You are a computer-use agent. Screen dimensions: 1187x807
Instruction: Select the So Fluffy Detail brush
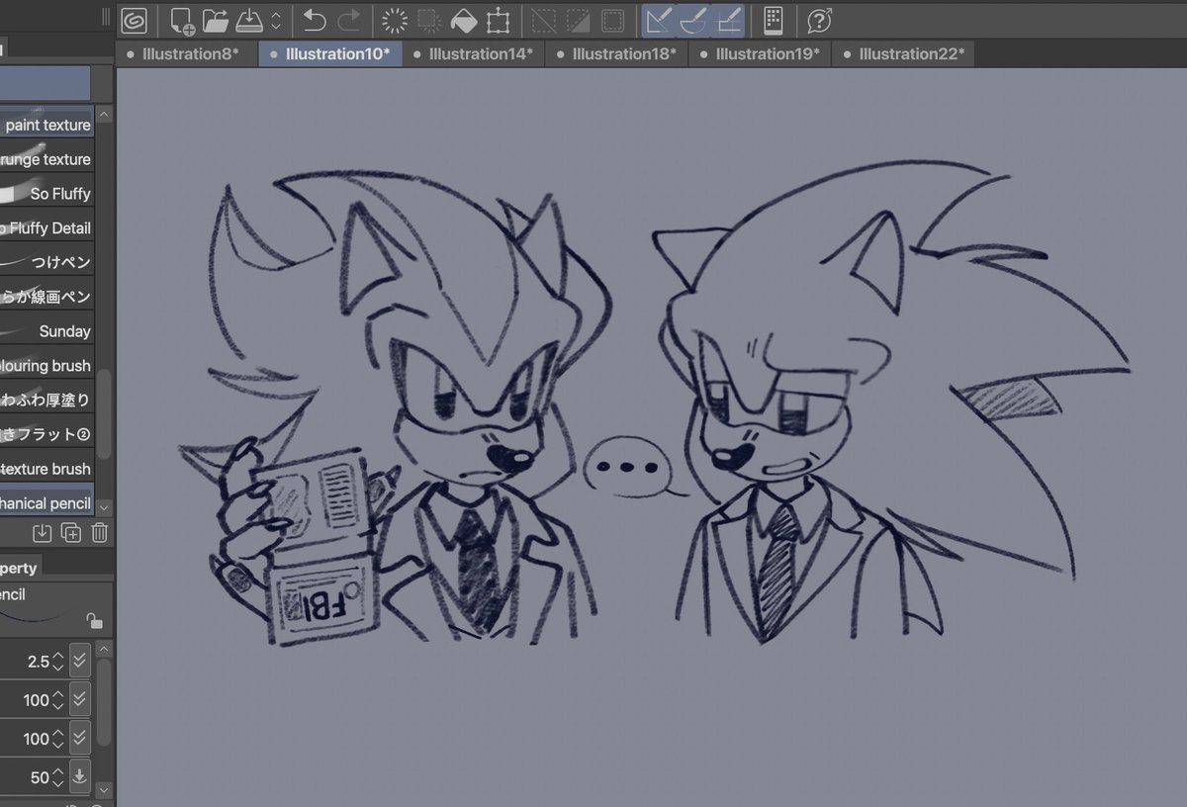click(x=46, y=227)
